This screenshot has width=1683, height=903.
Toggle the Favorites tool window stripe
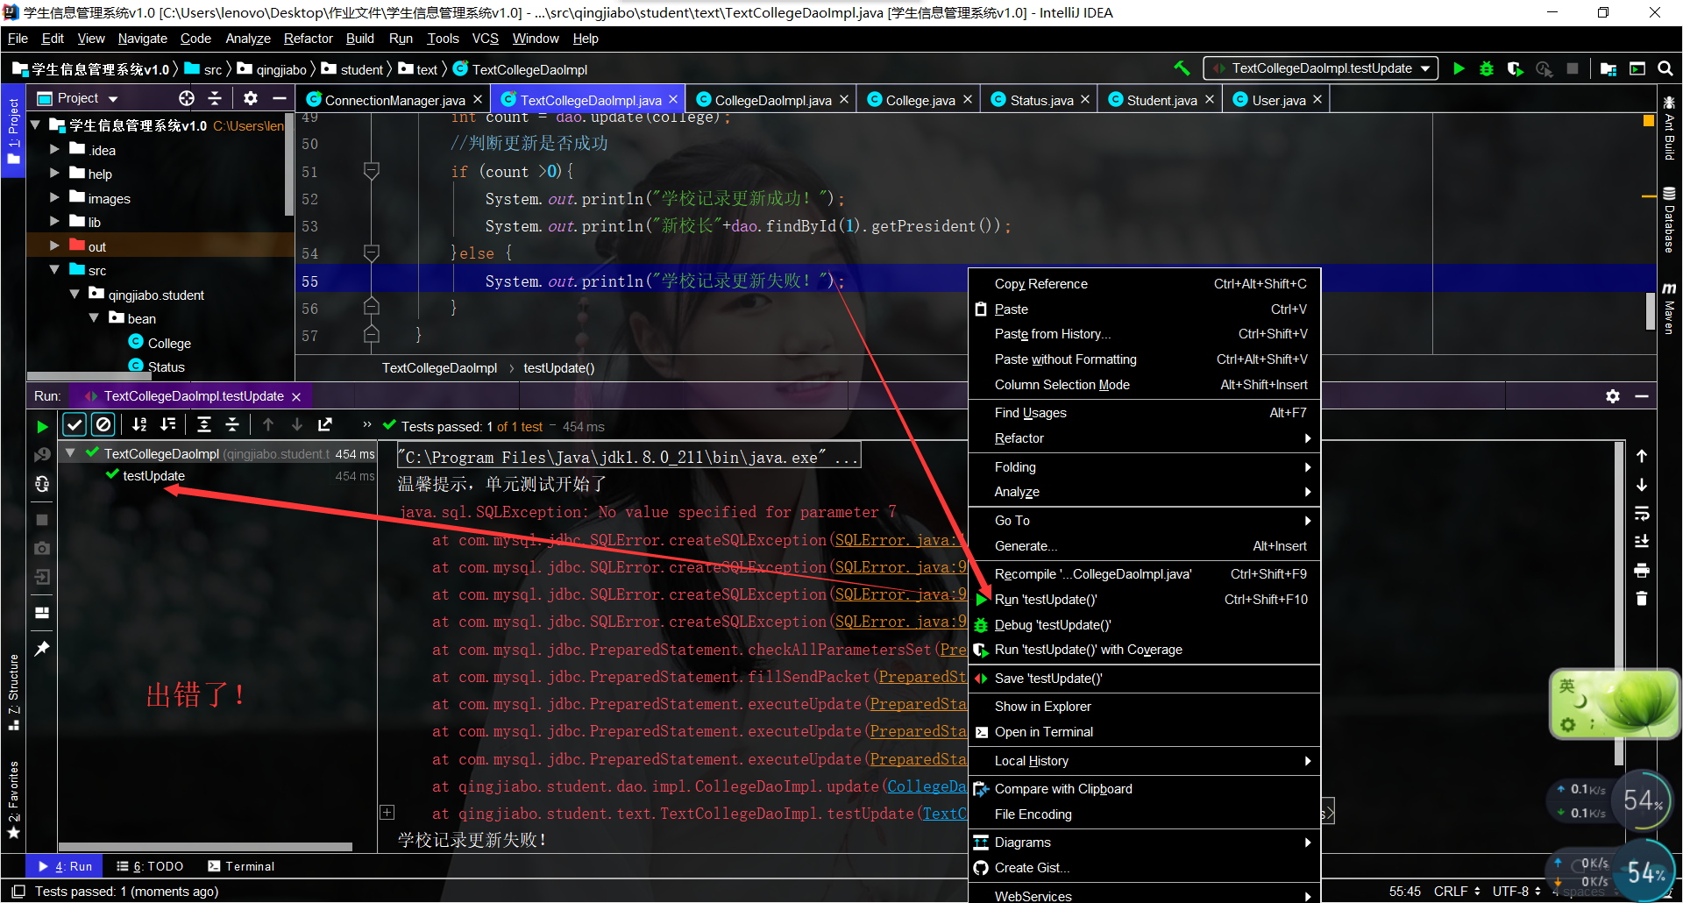pos(13,800)
